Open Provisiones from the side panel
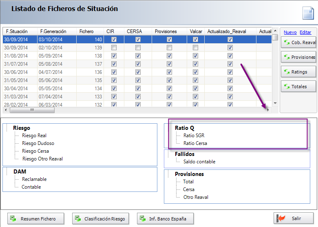Viewport: 318px width, 227px height. tap(298, 57)
